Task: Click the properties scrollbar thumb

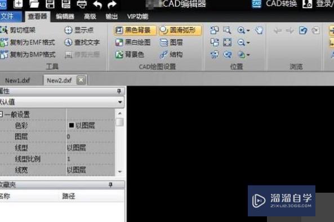Action: pos(119,122)
